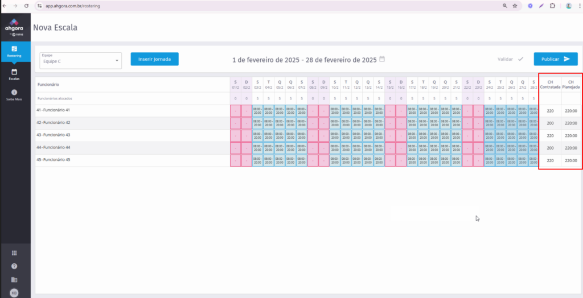Open the Rostering section in the sidebar
Viewport: 583px width, 298px height.
click(14, 51)
